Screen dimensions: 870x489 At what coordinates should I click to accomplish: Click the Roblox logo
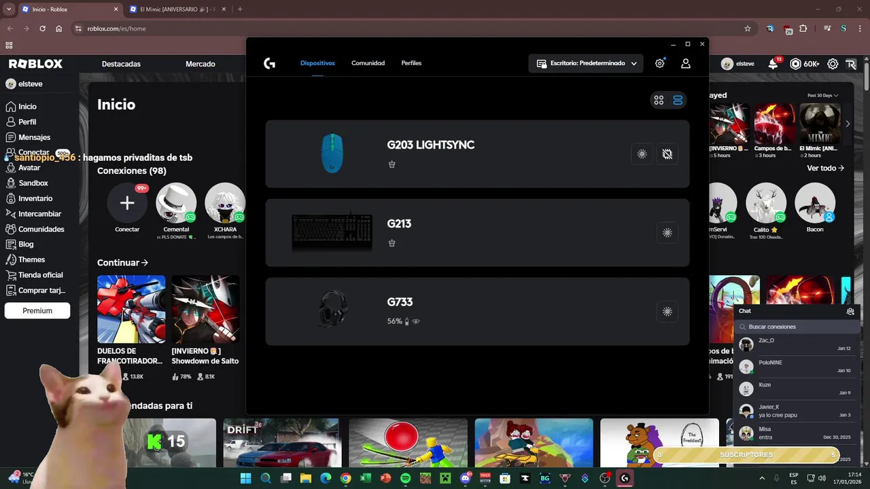tap(35, 64)
